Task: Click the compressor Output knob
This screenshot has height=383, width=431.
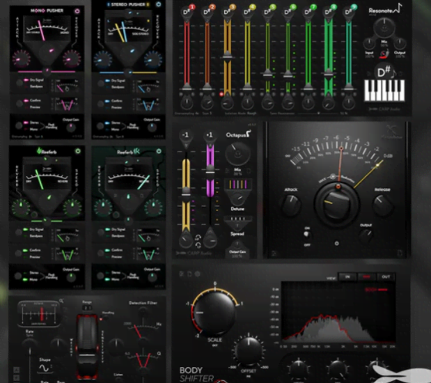Action: pyautogui.click(x=366, y=235)
